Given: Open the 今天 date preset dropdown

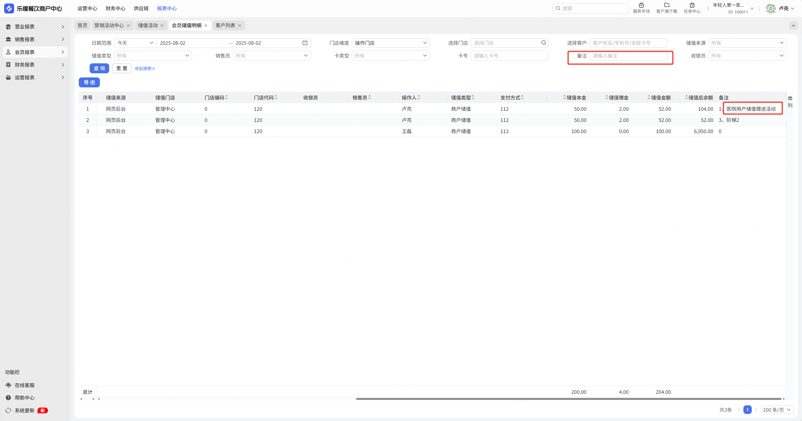Looking at the screenshot, I should click(135, 43).
